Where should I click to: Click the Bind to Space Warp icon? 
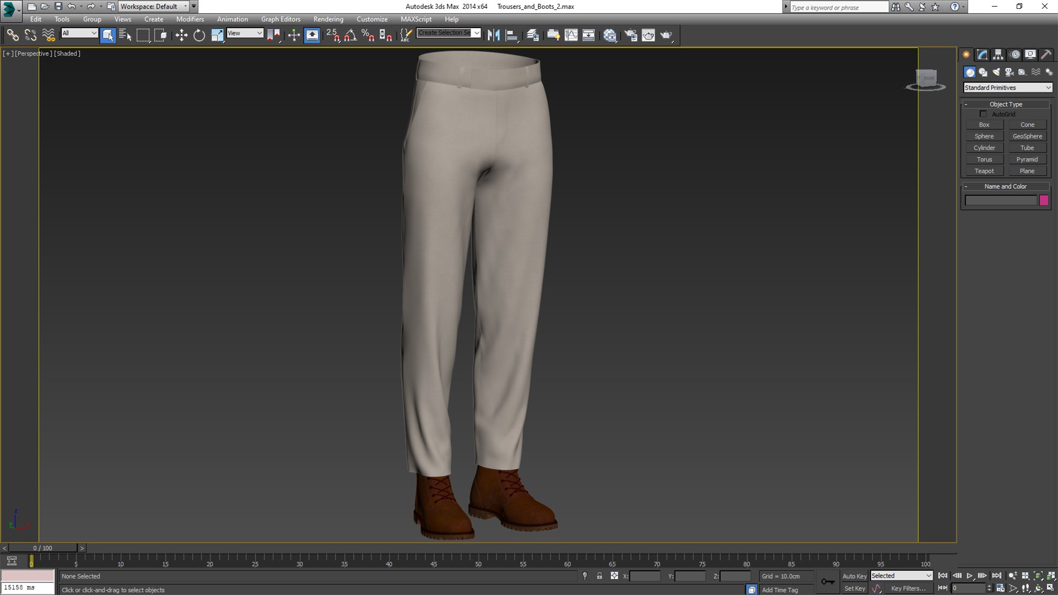click(x=48, y=35)
